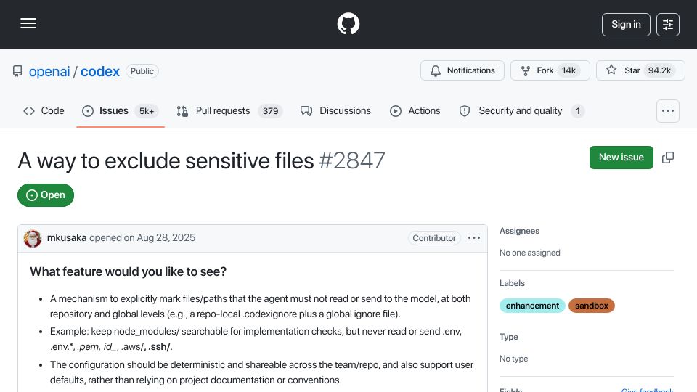Click the 379 pull requests counter

point(270,111)
